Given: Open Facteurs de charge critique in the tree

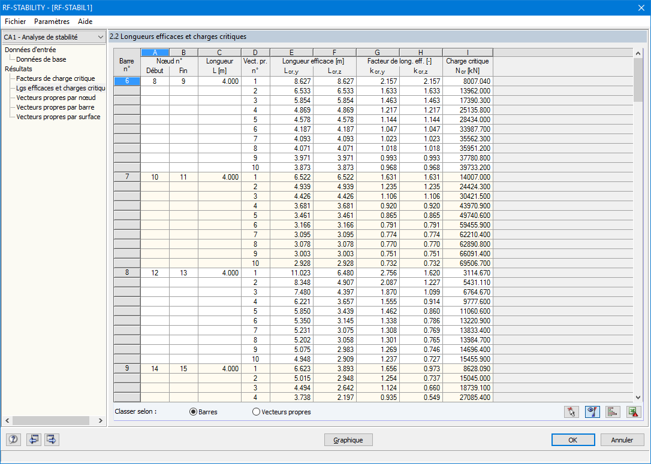Looking at the screenshot, I should pos(56,78).
